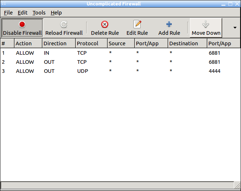Screen dimensions: 241x191
Task: Expand the toolbar overflow arrow
Action: coord(235,28)
